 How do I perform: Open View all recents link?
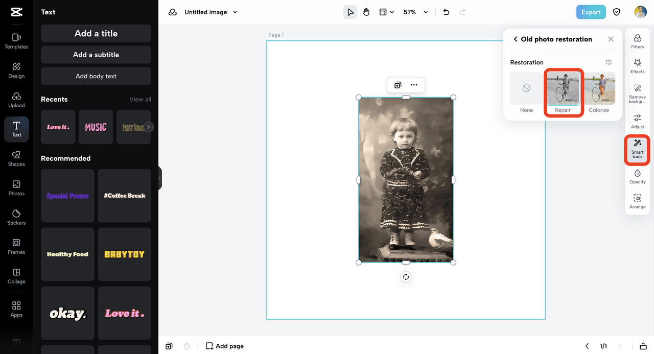pyautogui.click(x=140, y=99)
